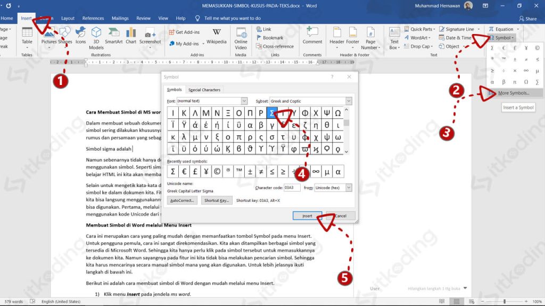Open the Home ribbon tab
This screenshot has width=545, height=306.
coord(6,18)
